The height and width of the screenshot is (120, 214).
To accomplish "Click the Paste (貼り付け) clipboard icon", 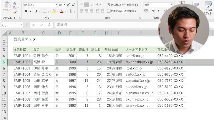I will coord(7,6).
